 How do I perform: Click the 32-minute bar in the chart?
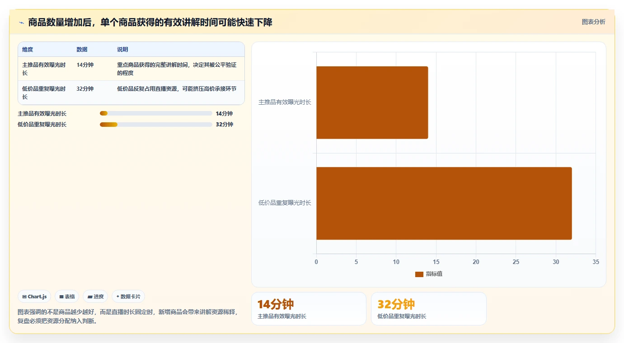pyautogui.click(x=444, y=203)
